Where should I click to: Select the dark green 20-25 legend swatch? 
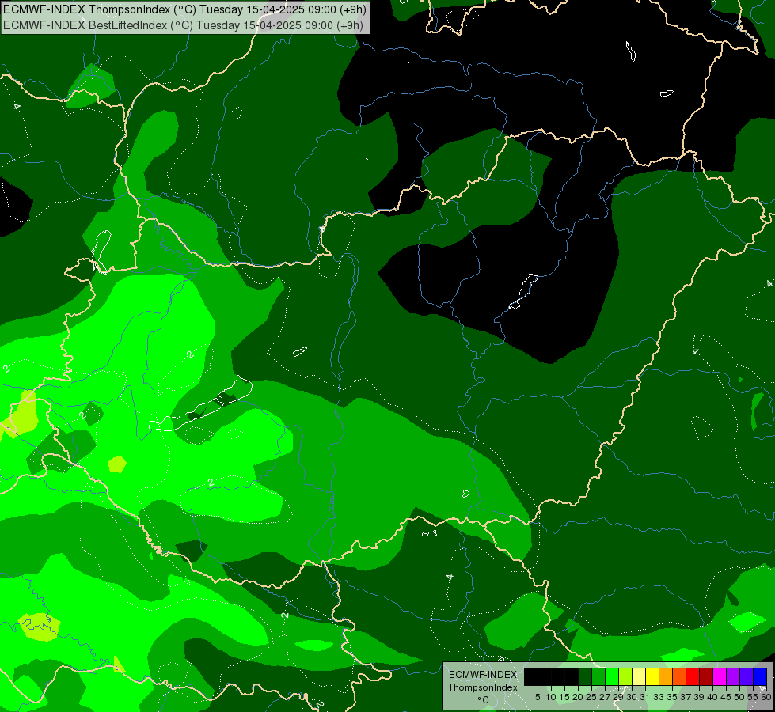pos(585,676)
